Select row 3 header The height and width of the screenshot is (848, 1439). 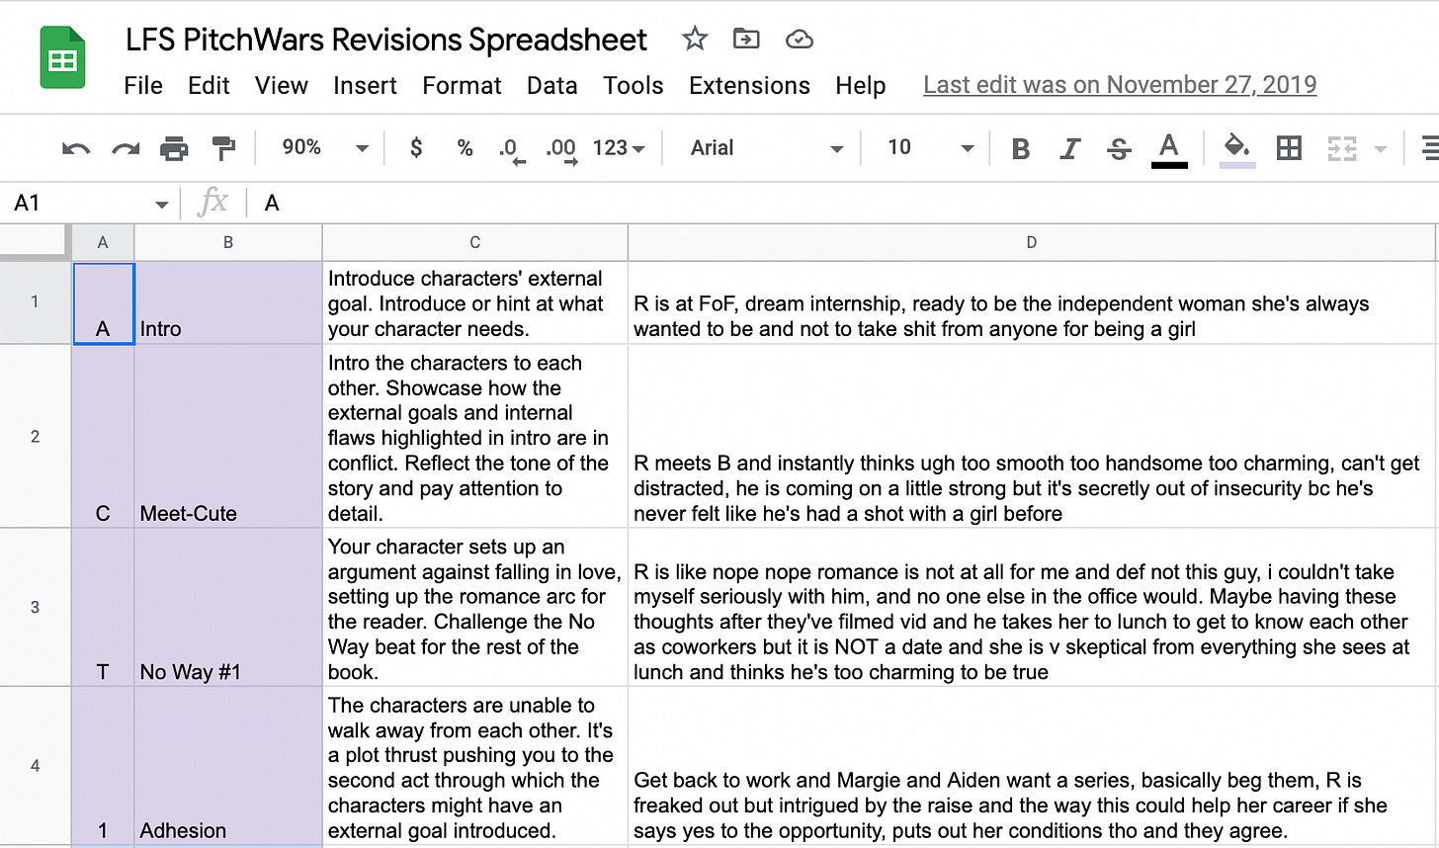(36, 607)
